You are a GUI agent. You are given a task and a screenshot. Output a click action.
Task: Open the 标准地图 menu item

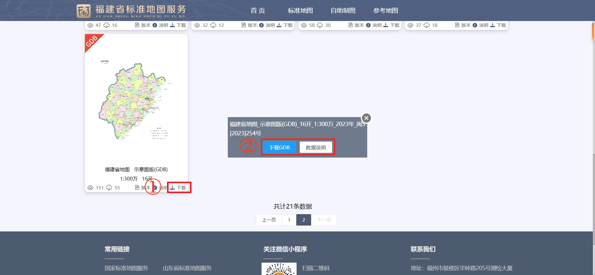300,11
